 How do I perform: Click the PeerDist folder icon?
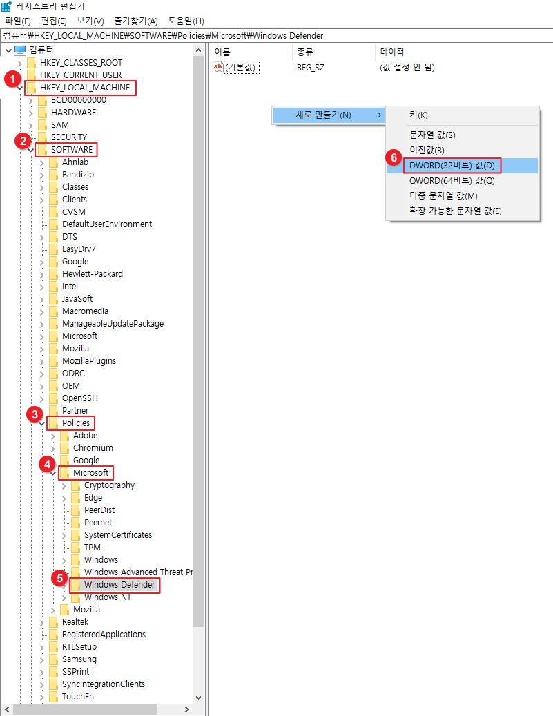point(75,510)
